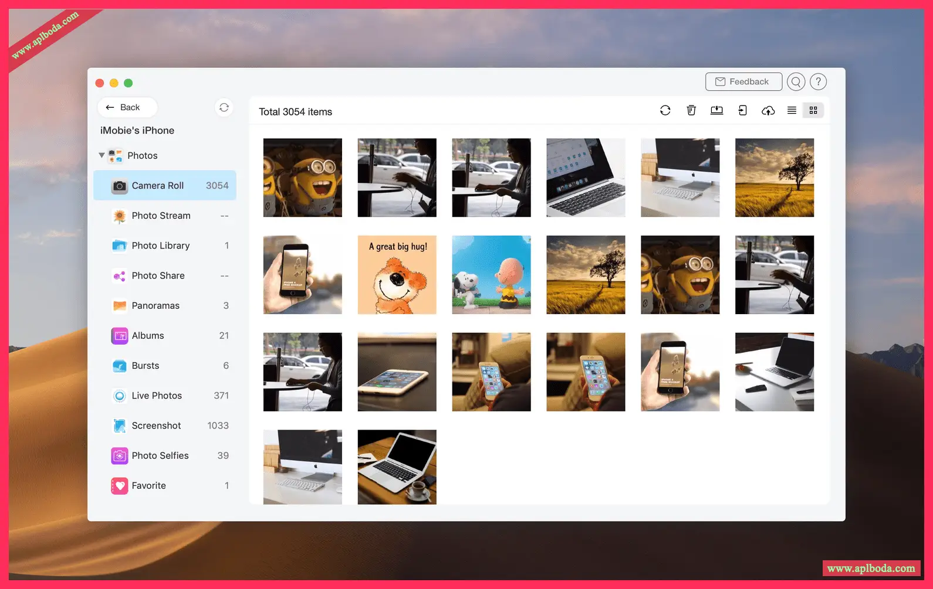Screen dimensions: 933x589
Task: Select the Panoramas icon
Action: click(120, 305)
